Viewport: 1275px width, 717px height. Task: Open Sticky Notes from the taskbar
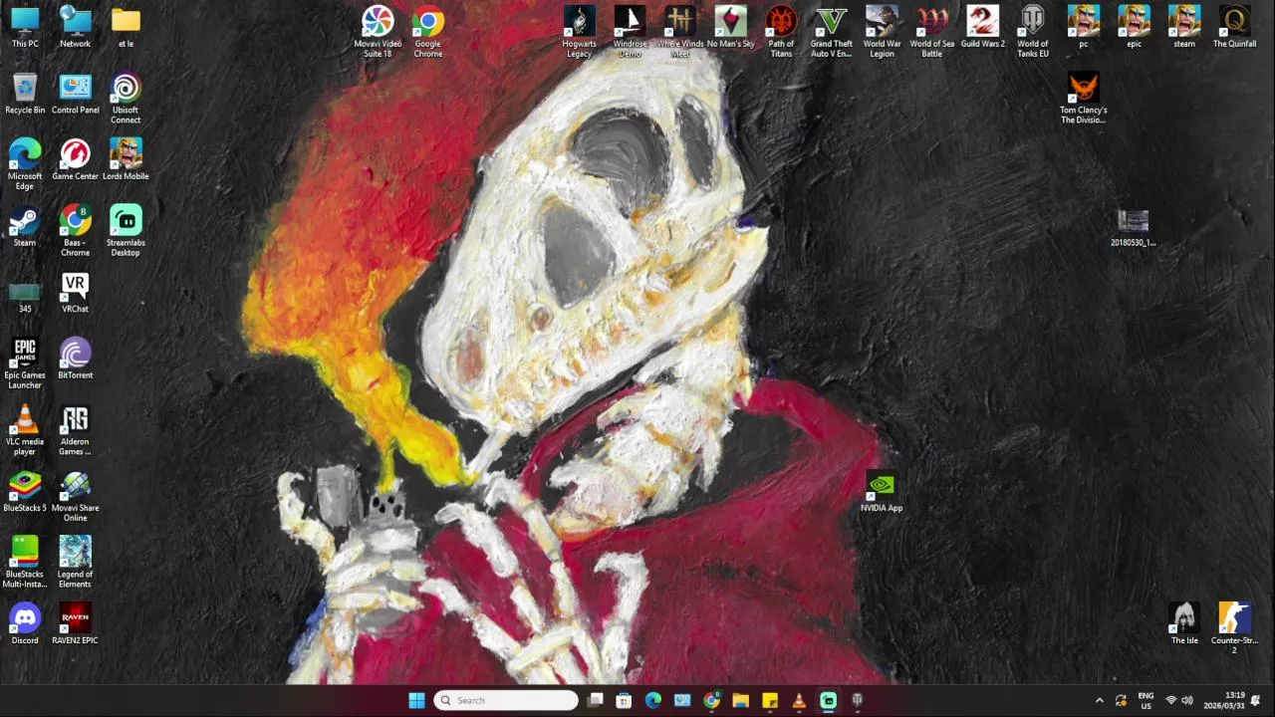[x=770, y=700]
